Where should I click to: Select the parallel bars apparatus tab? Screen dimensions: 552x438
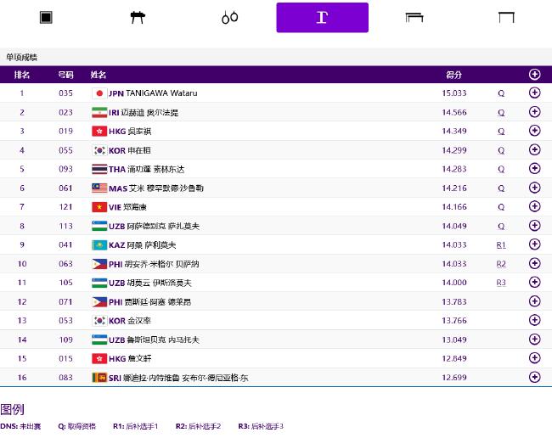pos(414,17)
